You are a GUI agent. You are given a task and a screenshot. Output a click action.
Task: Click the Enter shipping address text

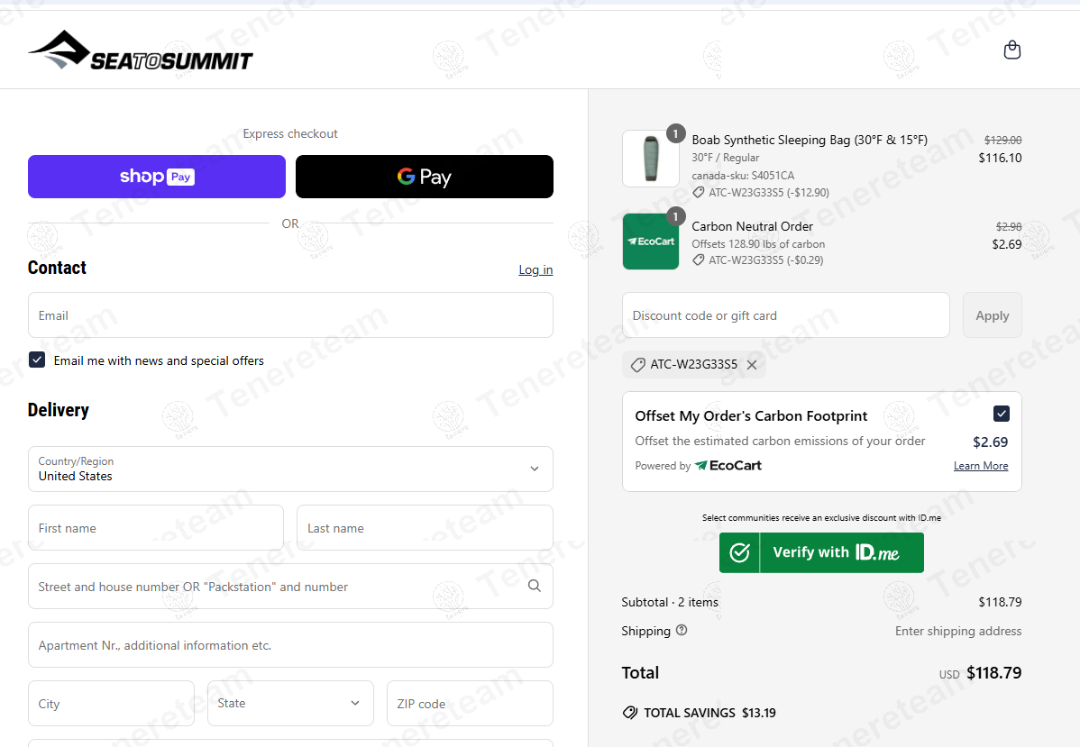[x=958, y=631]
